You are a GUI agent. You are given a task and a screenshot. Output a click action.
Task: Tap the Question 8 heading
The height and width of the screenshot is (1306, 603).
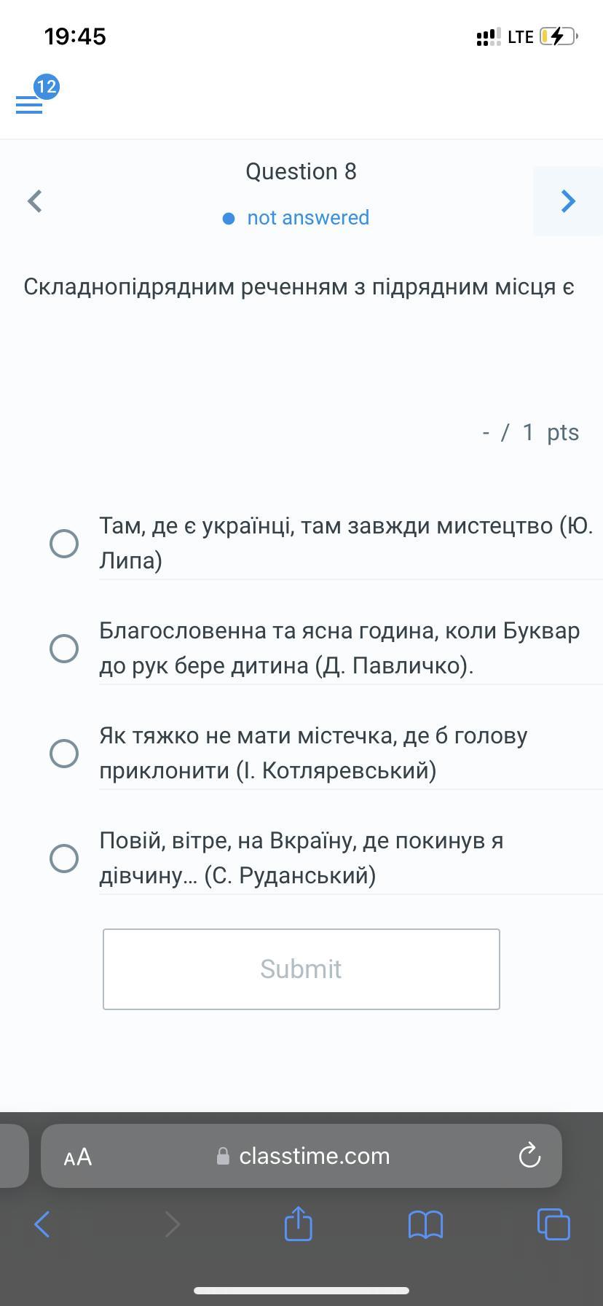[x=301, y=171]
